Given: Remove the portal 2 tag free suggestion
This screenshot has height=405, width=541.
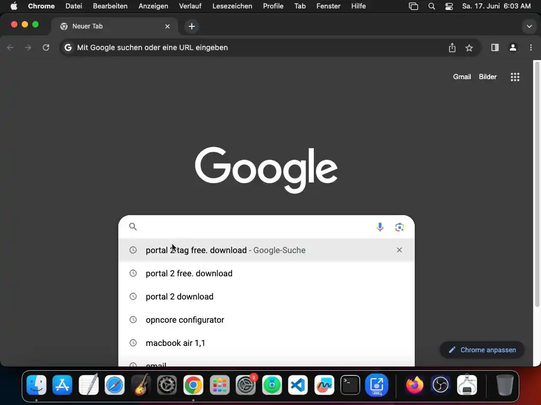Looking at the screenshot, I should point(399,250).
